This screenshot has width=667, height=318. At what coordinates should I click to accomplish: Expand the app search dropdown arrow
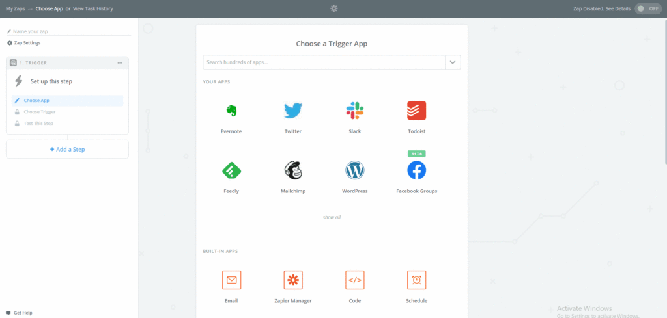[x=453, y=62]
